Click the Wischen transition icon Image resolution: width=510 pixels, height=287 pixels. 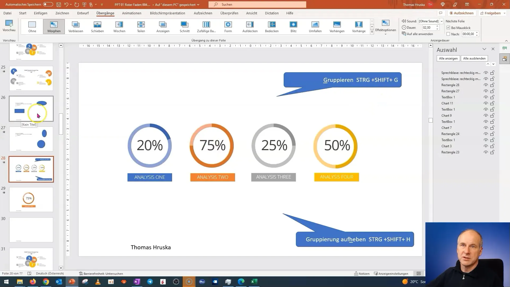(x=120, y=26)
